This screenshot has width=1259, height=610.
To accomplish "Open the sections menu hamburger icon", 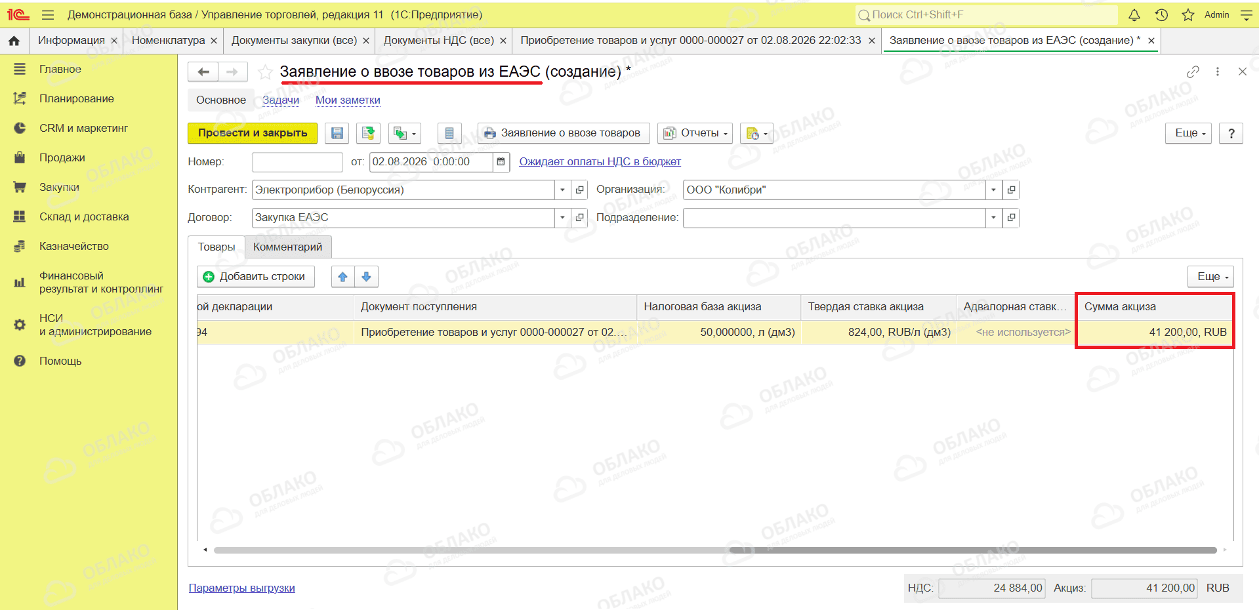I will pyautogui.click(x=47, y=14).
